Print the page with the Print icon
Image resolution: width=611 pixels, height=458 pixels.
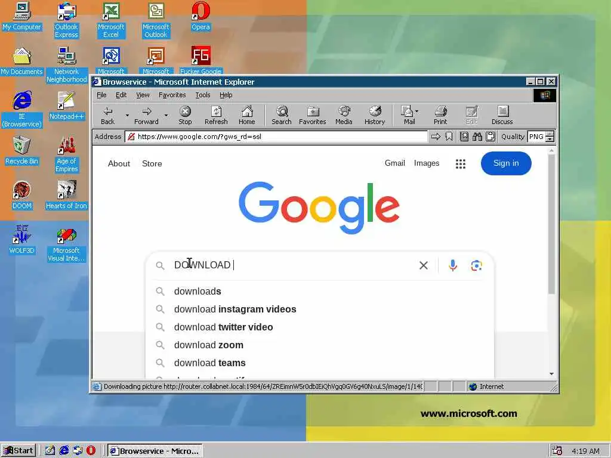click(440, 115)
